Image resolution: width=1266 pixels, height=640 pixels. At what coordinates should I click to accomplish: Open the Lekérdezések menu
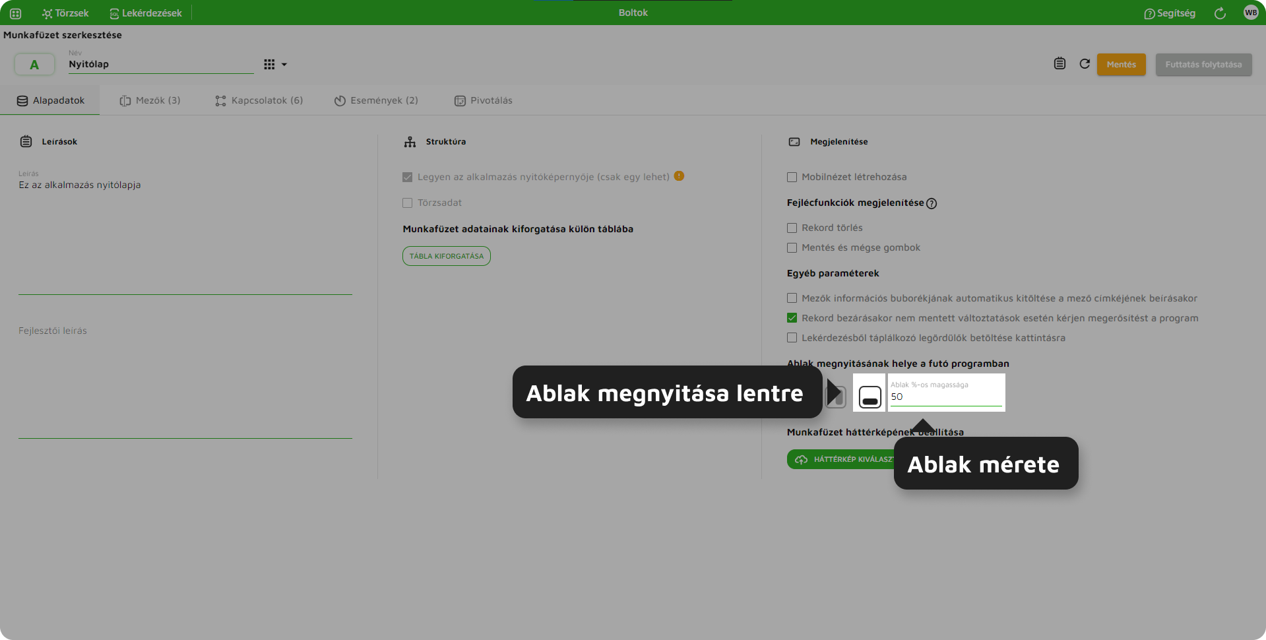click(146, 13)
